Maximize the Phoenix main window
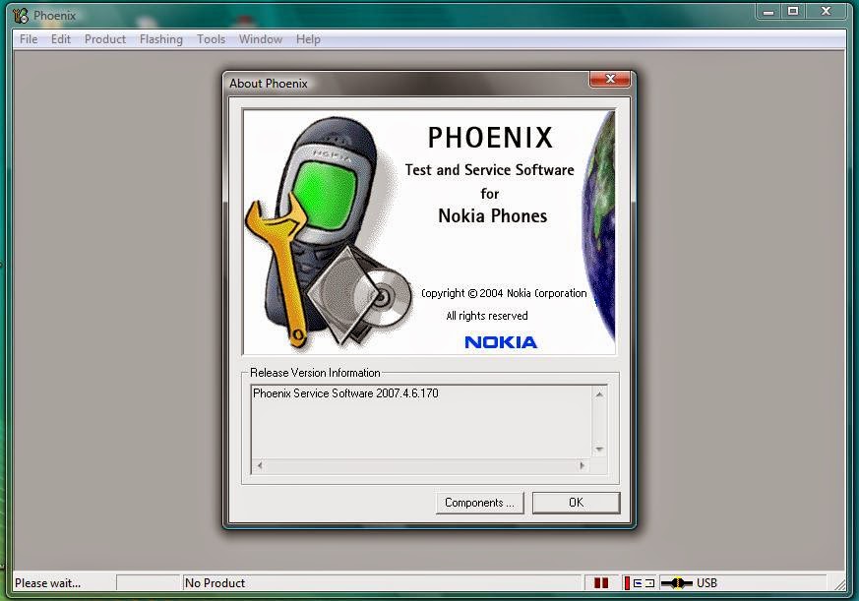This screenshot has width=859, height=601. pyautogui.click(x=793, y=12)
